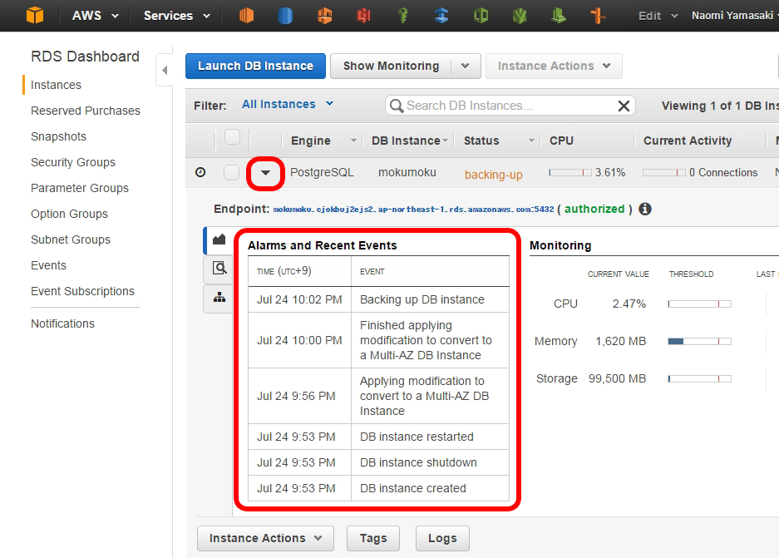Click the search magnifier icon in search box
Image resolution: width=779 pixels, height=558 pixels.
coord(397,106)
